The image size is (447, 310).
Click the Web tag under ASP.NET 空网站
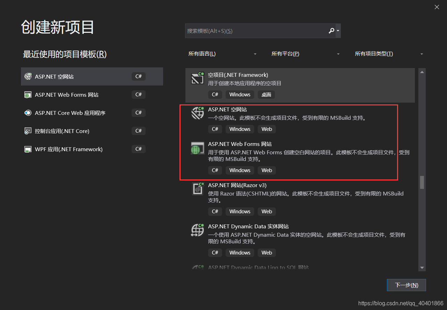[x=267, y=129]
